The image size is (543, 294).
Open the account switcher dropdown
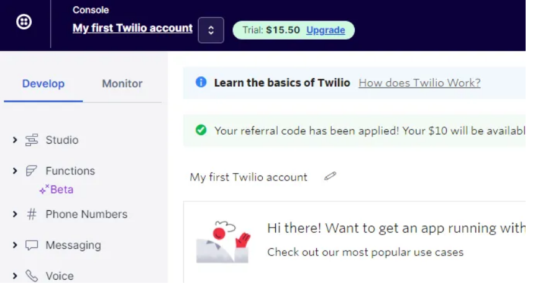coord(211,30)
